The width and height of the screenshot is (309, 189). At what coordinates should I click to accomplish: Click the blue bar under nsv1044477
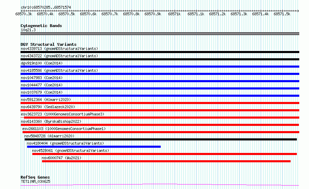[x=160, y=88]
